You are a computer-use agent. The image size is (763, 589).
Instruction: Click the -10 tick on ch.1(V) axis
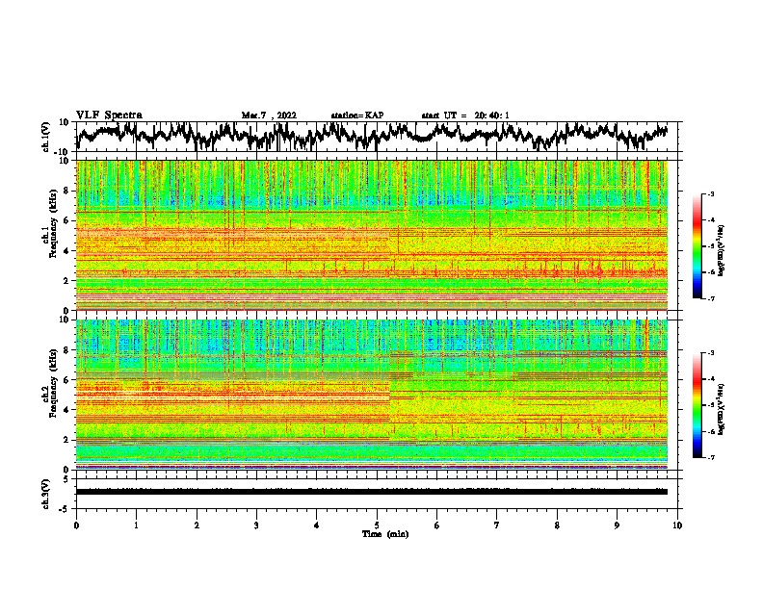click(63, 152)
